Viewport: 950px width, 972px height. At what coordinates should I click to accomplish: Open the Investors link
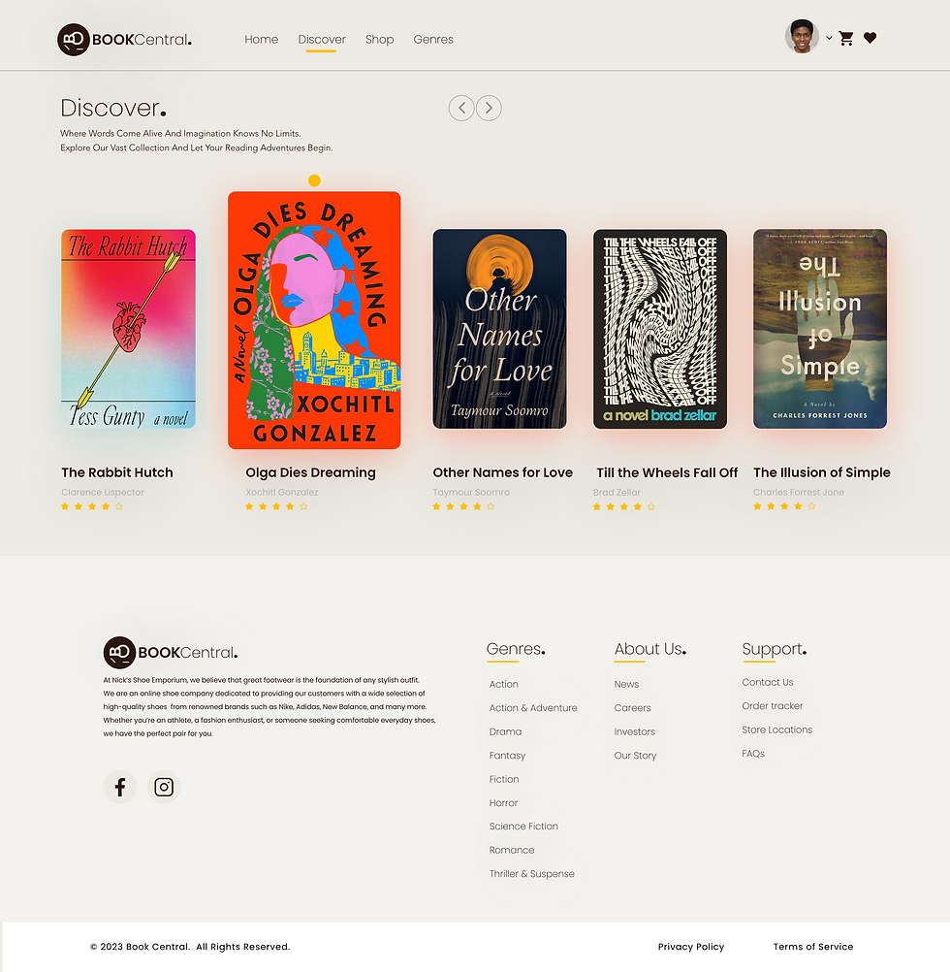pyautogui.click(x=635, y=731)
